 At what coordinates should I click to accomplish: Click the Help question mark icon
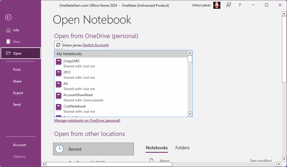pyautogui.click(x=240, y=5)
